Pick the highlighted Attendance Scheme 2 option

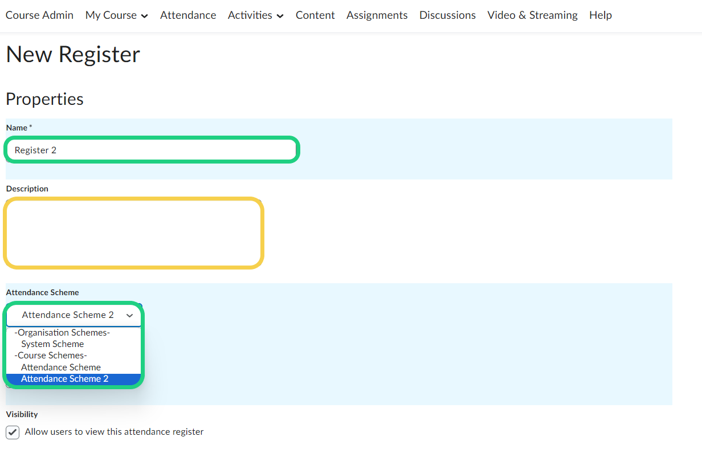pyautogui.click(x=64, y=379)
